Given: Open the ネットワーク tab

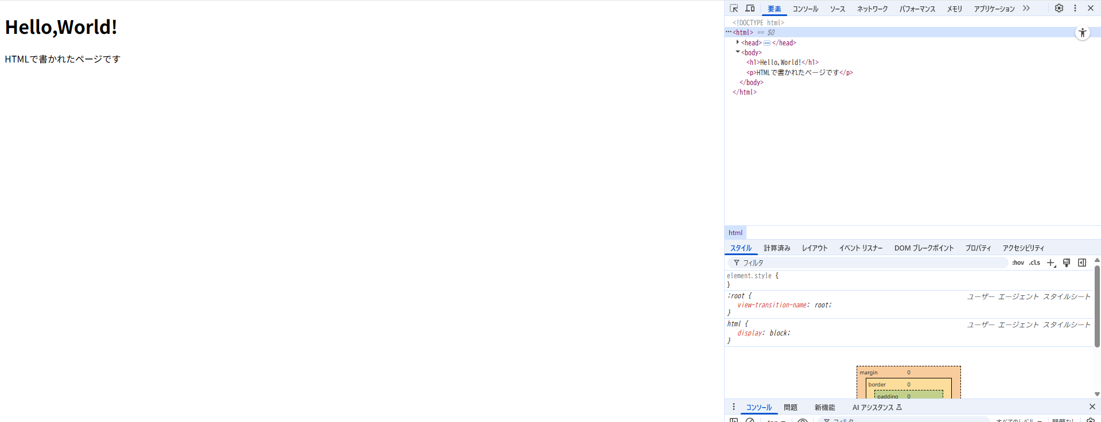Looking at the screenshot, I should [x=872, y=9].
